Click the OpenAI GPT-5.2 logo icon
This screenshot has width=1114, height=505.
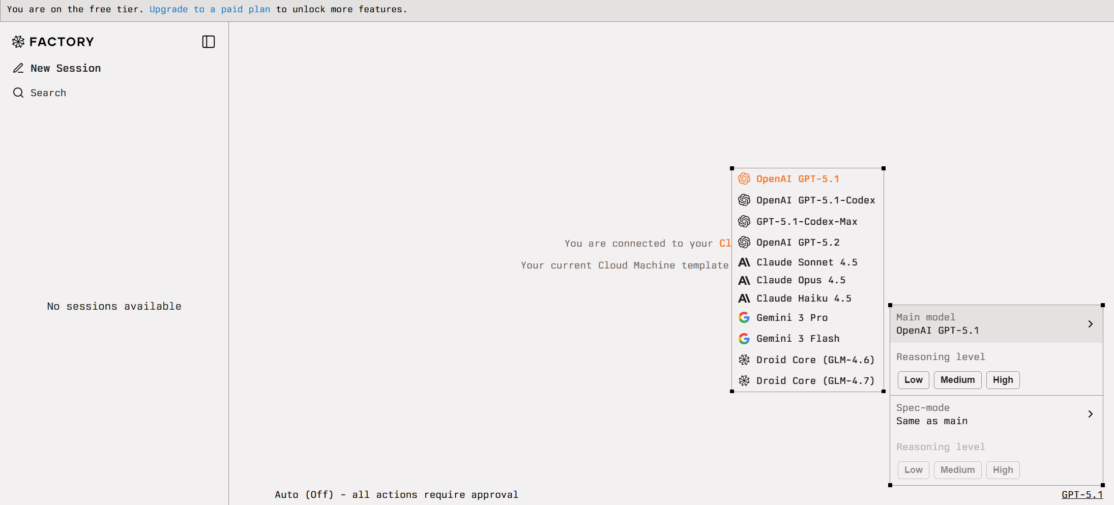[x=744, y=242]
